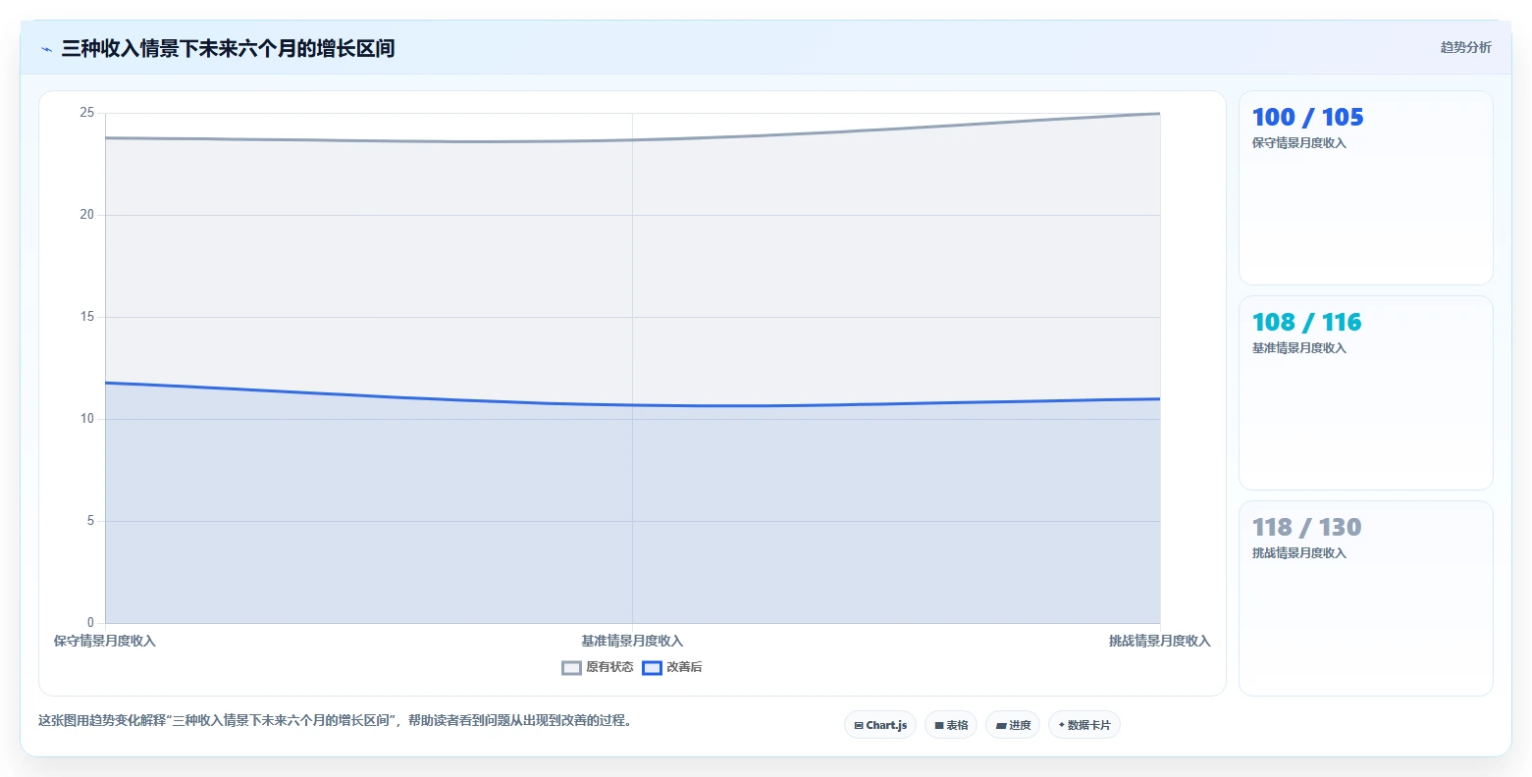Click the 数据卡片 tag
The width and height of the screenshot is (1532, 777).
pos(1084,725)
